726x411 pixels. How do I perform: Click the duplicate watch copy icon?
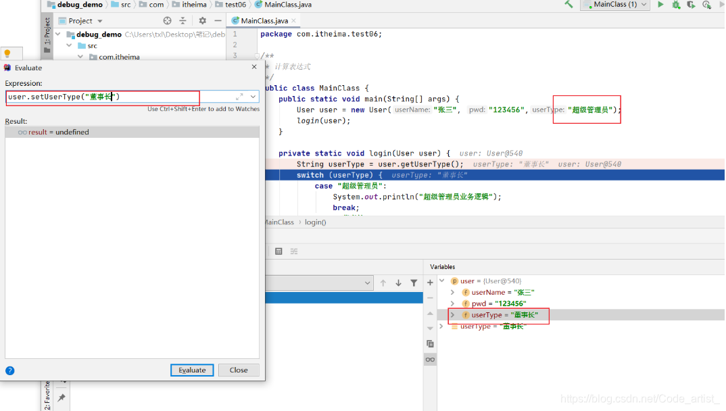point(430,344)
